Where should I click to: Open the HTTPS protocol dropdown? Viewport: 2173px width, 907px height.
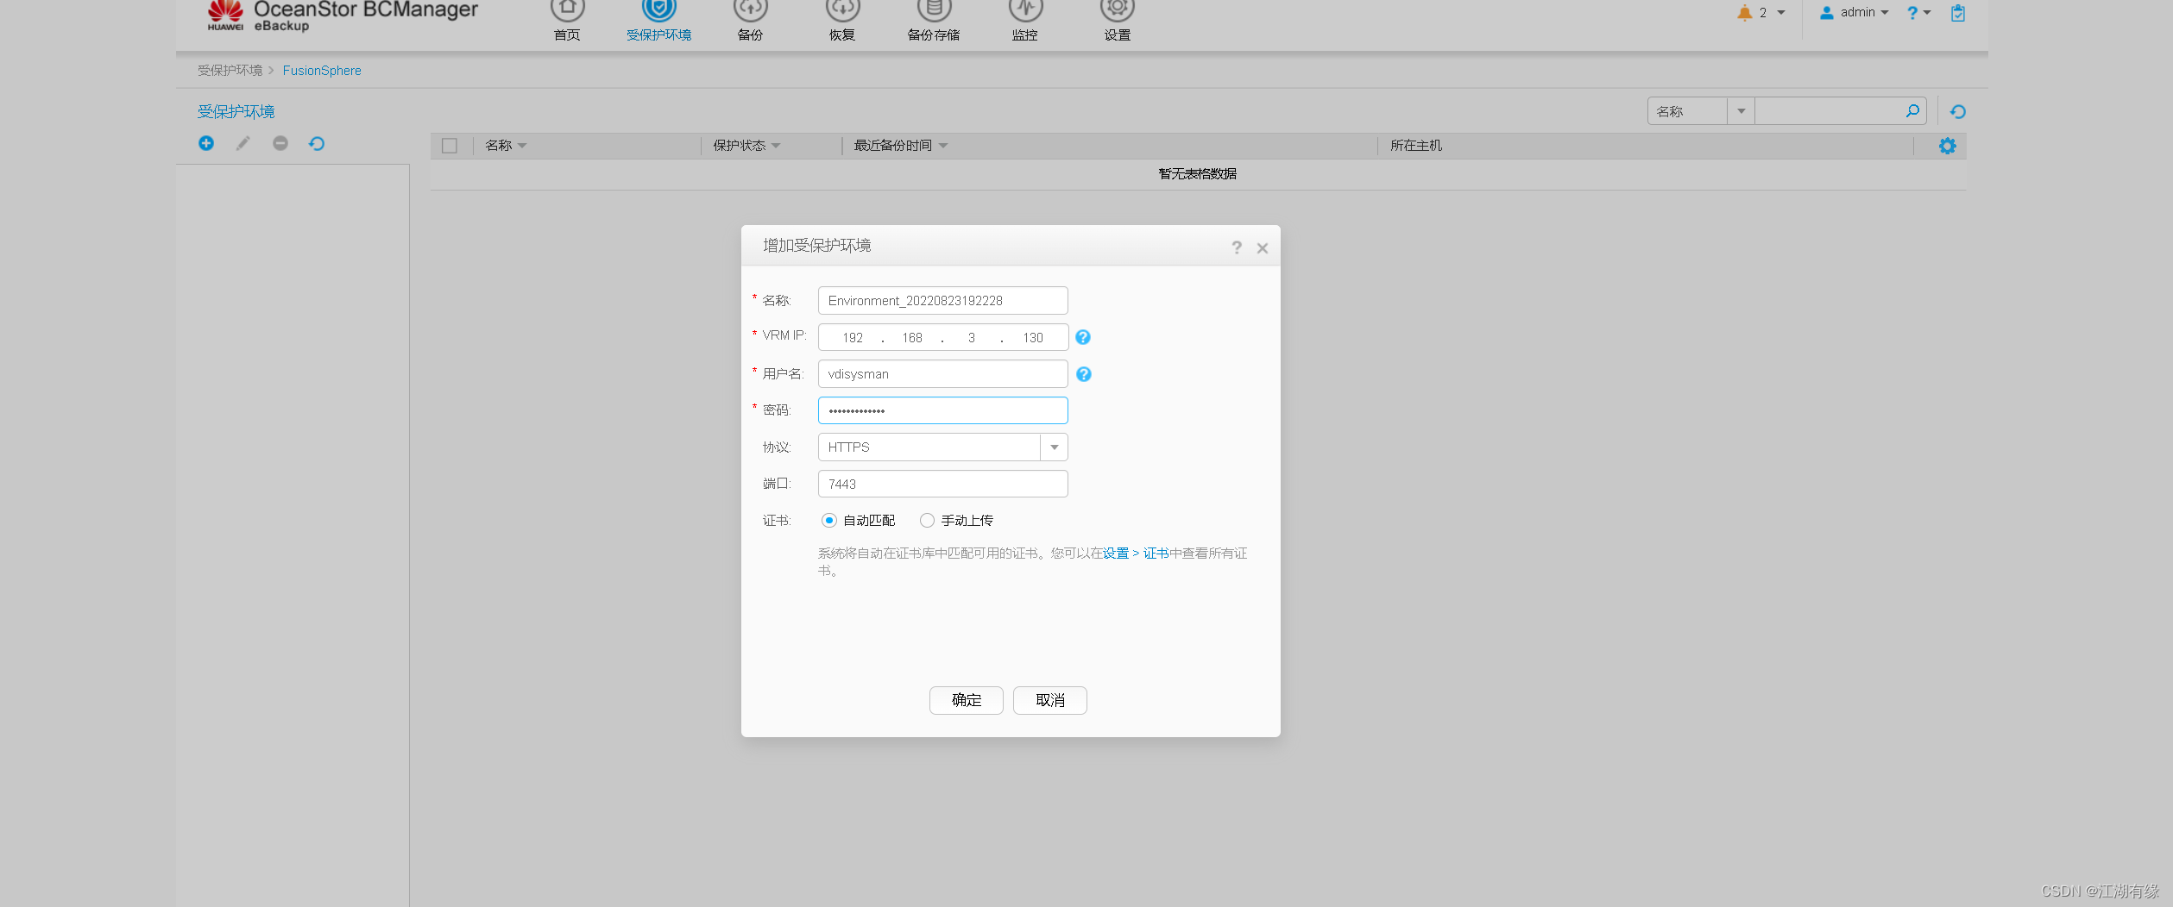(1054, 447)
